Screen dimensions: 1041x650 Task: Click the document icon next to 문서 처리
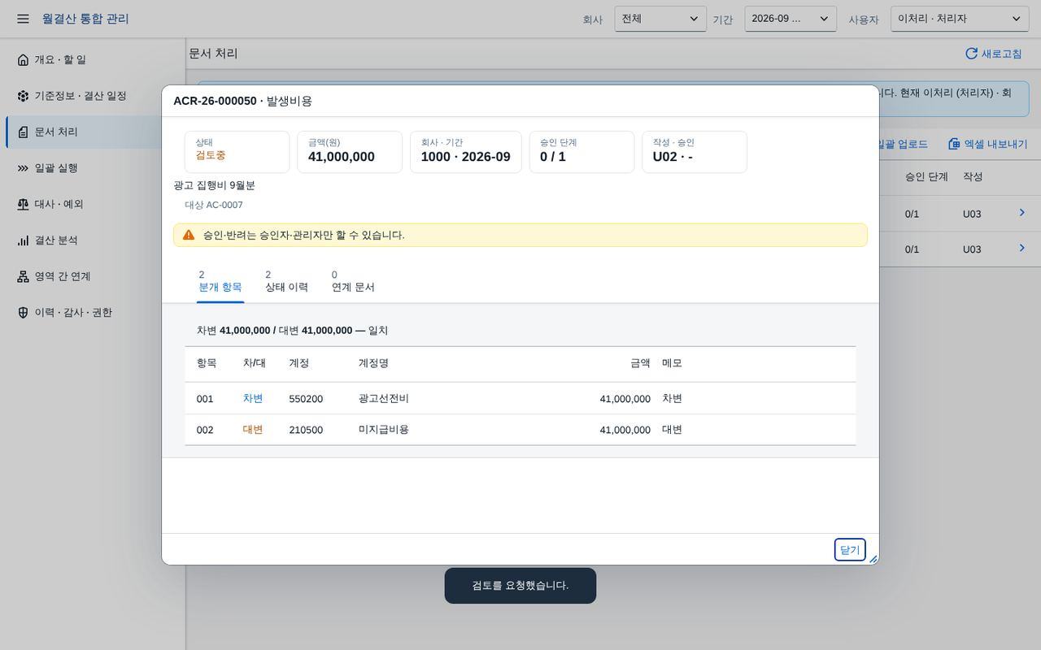pyautogui.click(x=23, y=132)
